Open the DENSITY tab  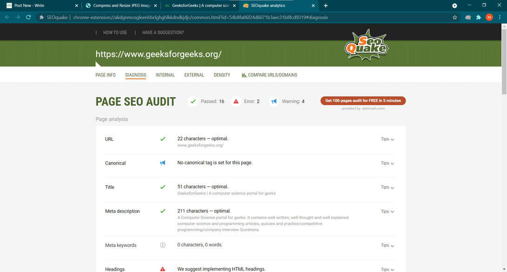tap(222, 75)
